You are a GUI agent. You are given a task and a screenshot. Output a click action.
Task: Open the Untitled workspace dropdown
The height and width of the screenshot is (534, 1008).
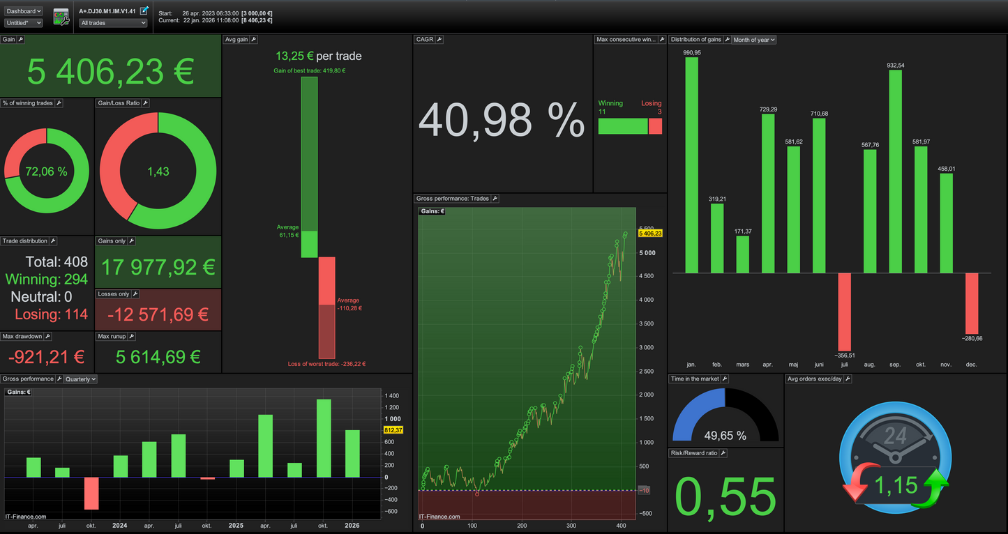(x=23, y=23)
